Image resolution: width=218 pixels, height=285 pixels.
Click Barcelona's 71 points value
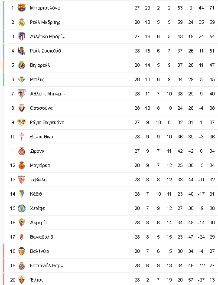[x=212, y=8]
